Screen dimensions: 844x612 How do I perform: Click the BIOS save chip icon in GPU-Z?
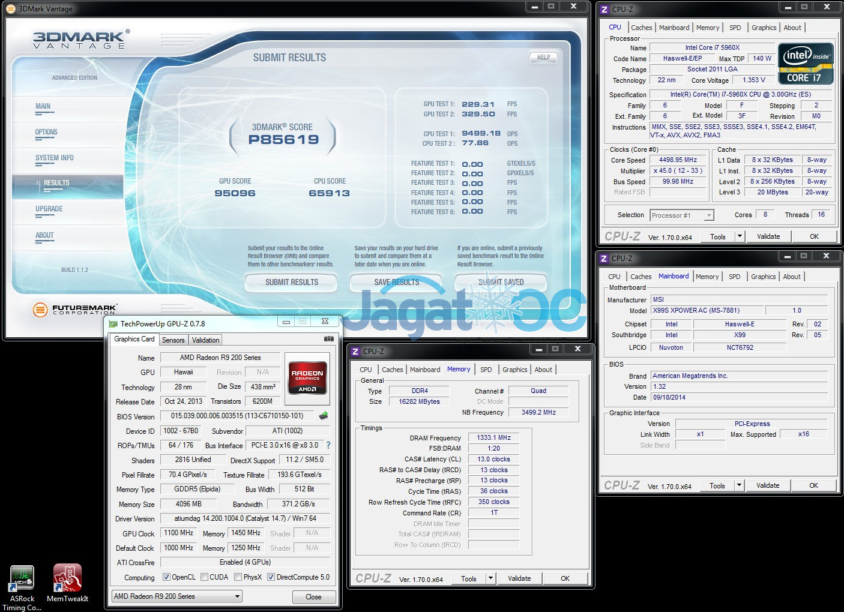(324, 416)
